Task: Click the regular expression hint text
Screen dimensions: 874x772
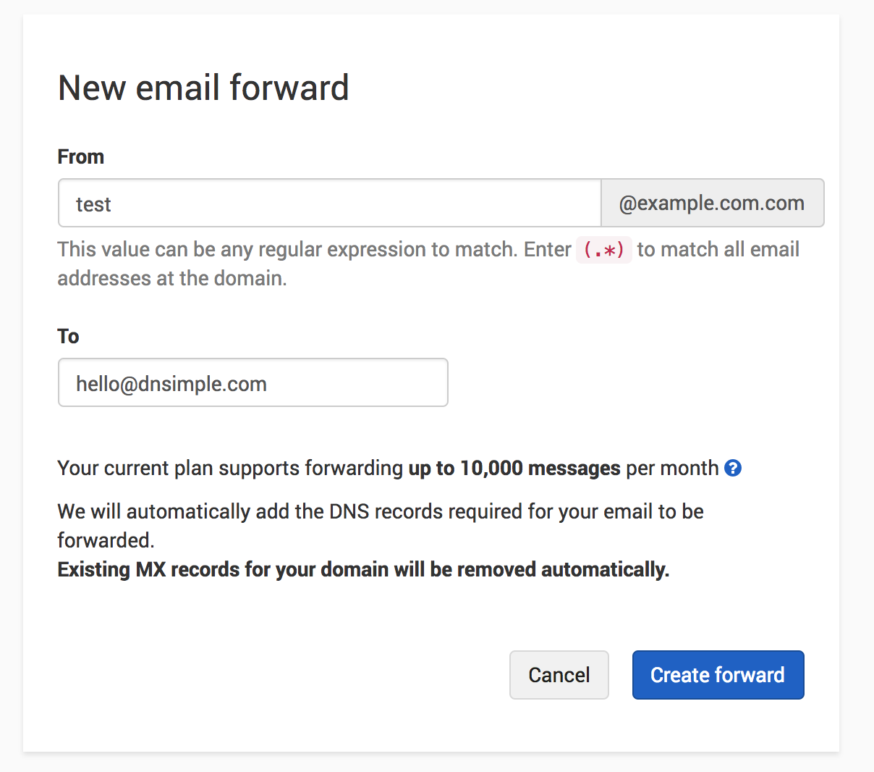Action: (314, 250)
